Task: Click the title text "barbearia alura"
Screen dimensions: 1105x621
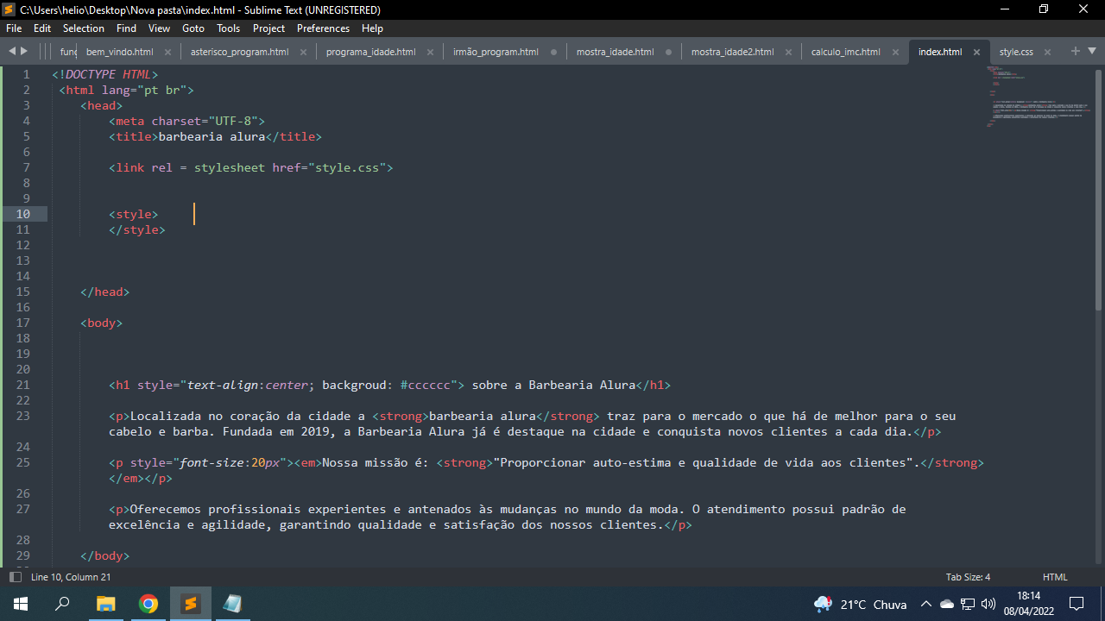Action: (212, 136)
